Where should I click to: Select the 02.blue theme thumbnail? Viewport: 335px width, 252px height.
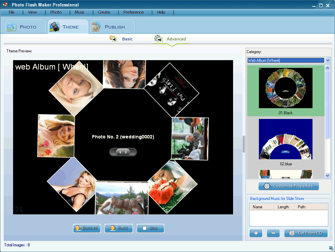point(286,139)
